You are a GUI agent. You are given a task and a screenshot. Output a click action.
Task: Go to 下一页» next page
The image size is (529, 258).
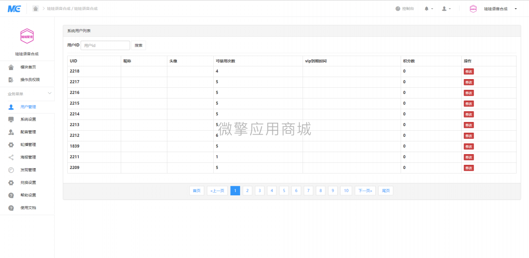coord(365,190)
